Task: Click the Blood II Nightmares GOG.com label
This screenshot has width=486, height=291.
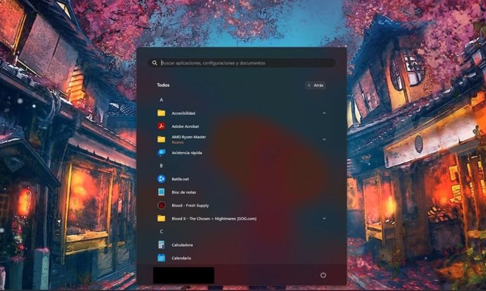Action: click(214, 218)
